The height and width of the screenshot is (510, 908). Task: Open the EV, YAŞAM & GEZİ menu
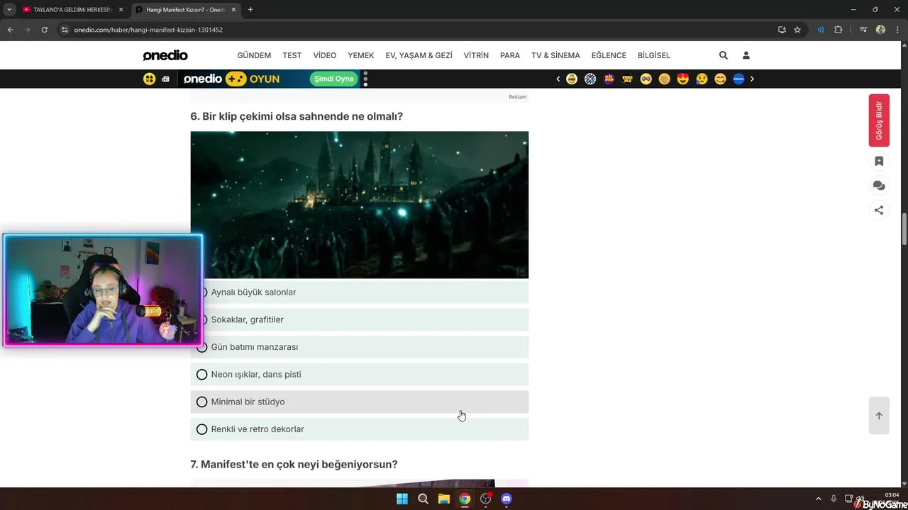click(x=419, y=55)
